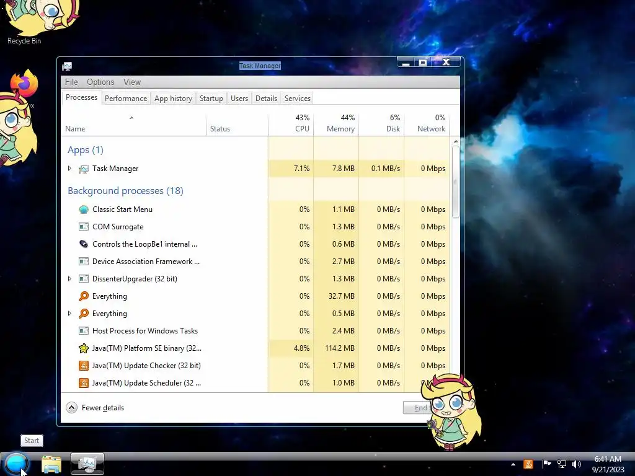Screen dimensions: 635x476
Task: Switch to the Performance tab
Action: (126, 99)
